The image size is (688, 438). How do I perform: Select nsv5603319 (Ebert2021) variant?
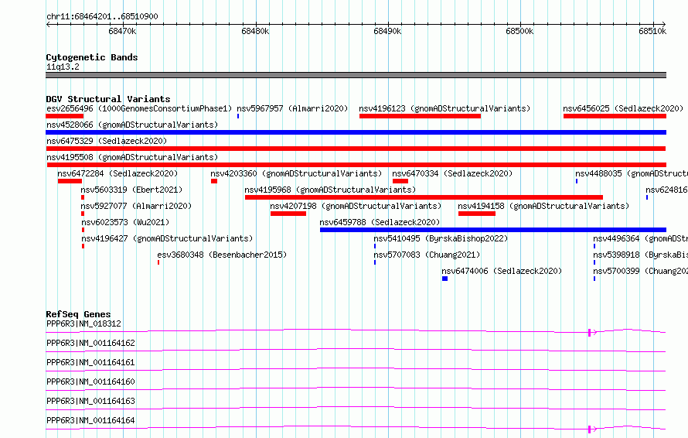click(x=131, y=190)
